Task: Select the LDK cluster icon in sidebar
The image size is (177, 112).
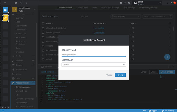Action: pyautogui.click(x=5, y=18)
